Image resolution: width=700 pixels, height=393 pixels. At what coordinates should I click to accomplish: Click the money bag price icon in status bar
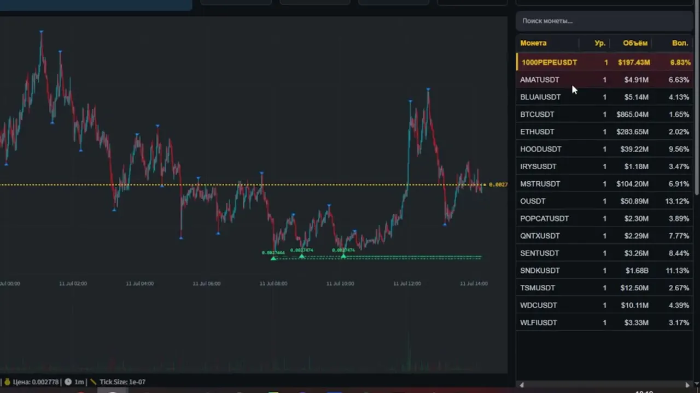coord(8,382)
